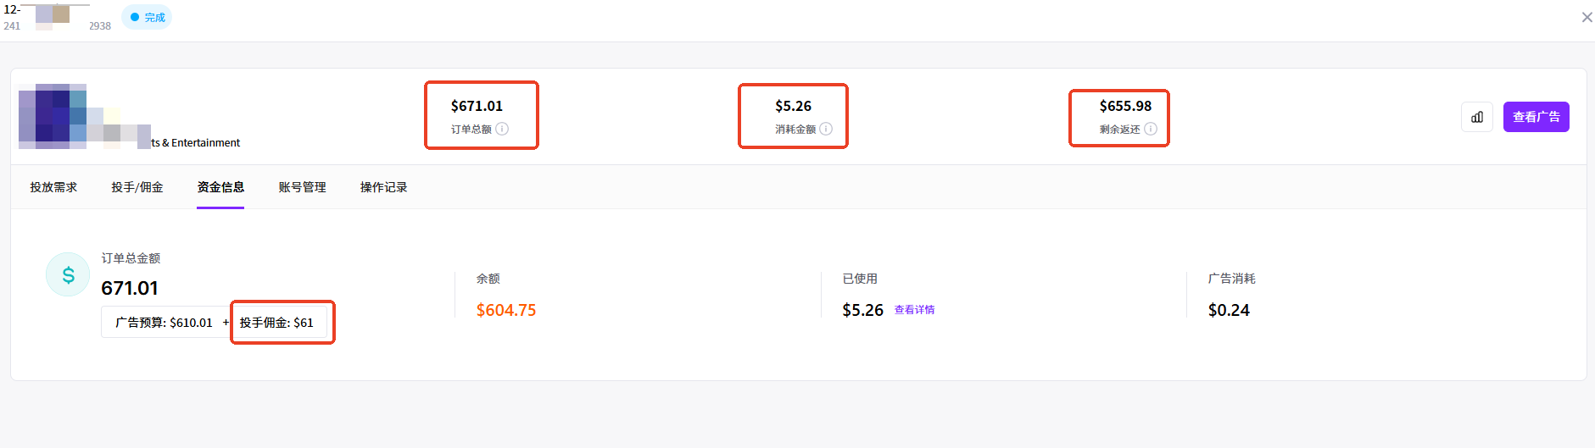Viewport: 1595px width, 448px height.
Task: Go to the 操作记录 tab
Action: [383, 187]
